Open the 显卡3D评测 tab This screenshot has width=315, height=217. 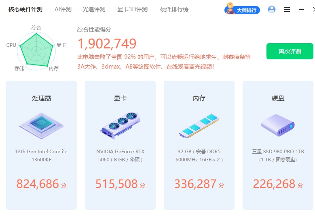tap(133, 9)
